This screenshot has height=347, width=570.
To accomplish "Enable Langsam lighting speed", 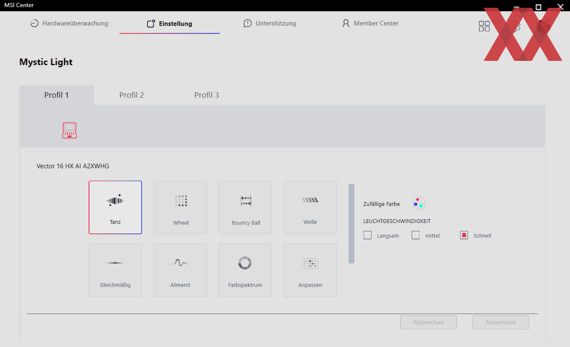I will [x=368, y=235].
